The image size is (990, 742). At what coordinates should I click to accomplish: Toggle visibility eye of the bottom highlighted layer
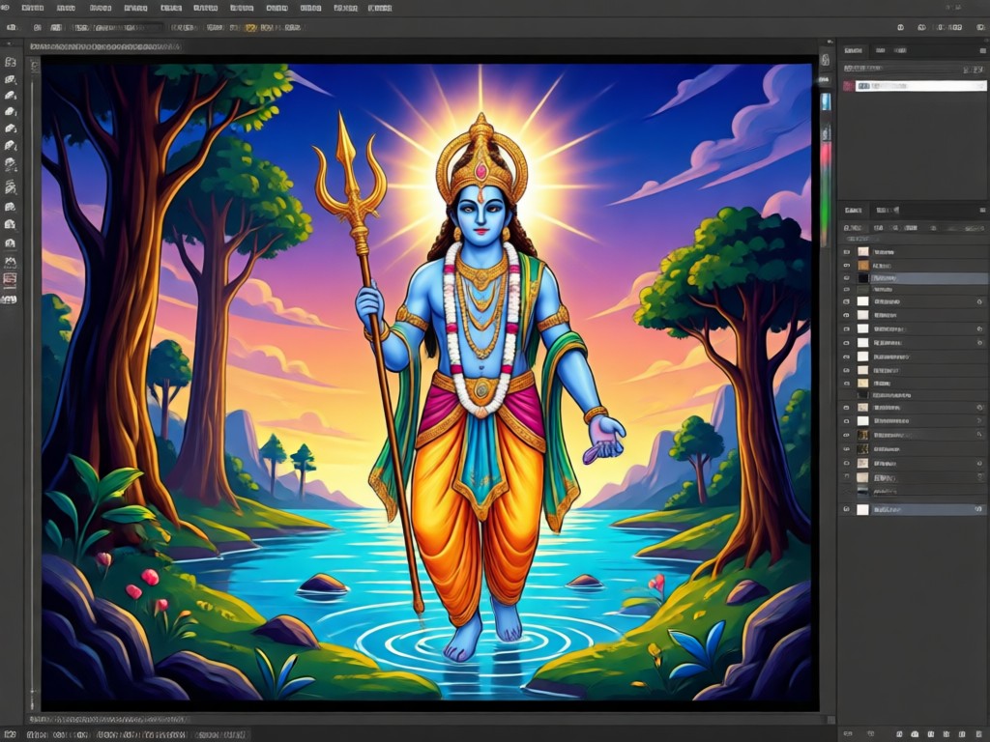coord(847,509)
